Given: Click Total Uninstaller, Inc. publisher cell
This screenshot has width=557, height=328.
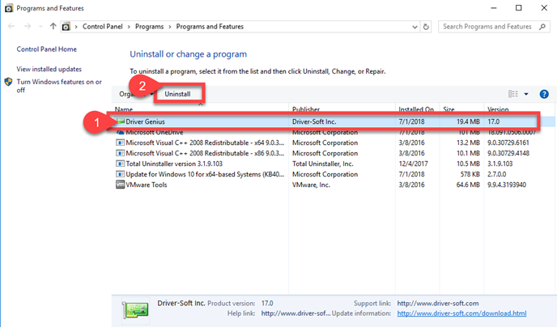Looking at the screenshot, I should click(322, 164).
